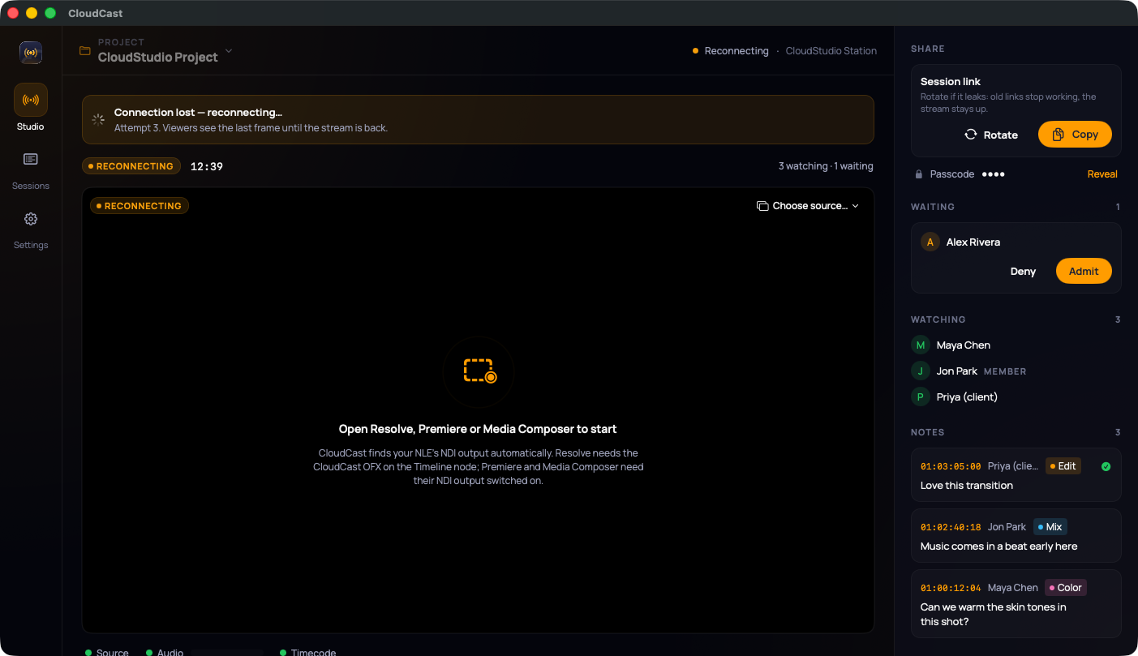
Task: Click the CloudCast app logo icon
Action: tap(31, 53)
